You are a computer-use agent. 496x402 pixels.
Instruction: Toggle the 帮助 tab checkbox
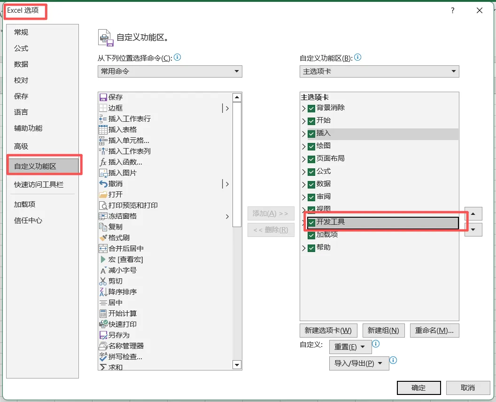(x=311, y=248)
